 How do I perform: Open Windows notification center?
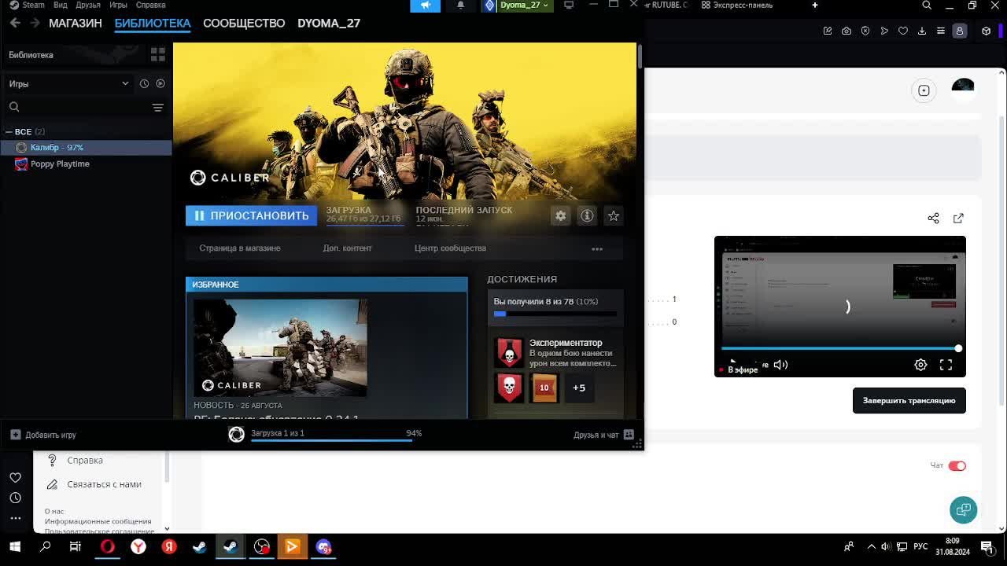tap(987, 546)
